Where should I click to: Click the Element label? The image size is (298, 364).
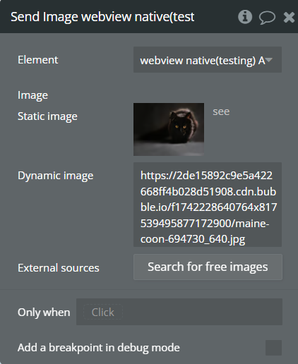(x=37, y=60)
